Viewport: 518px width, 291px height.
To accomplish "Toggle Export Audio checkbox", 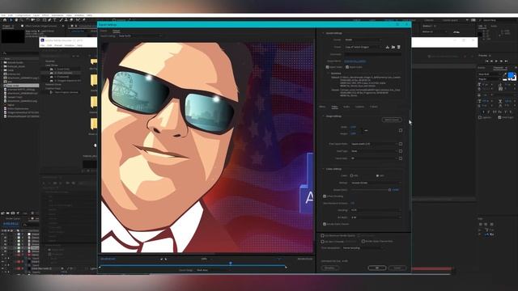I will point(347,67).
